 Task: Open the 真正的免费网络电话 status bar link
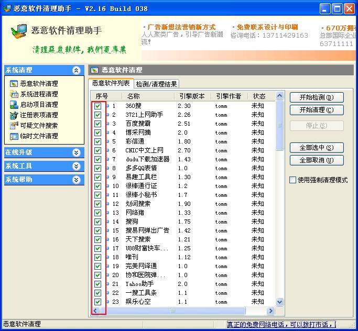point(281,324)
